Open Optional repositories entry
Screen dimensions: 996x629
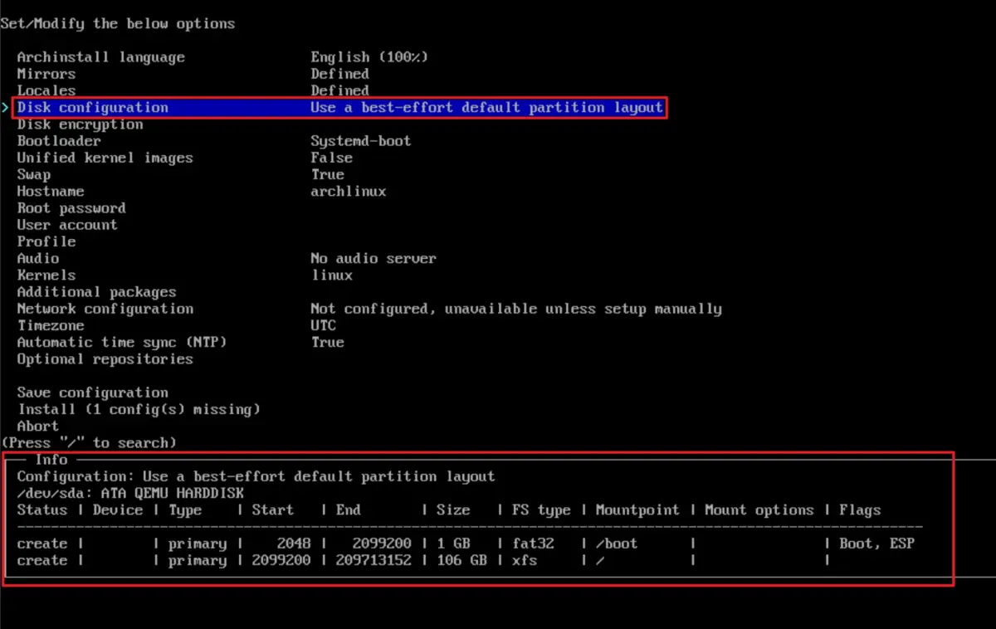[105, 359]
